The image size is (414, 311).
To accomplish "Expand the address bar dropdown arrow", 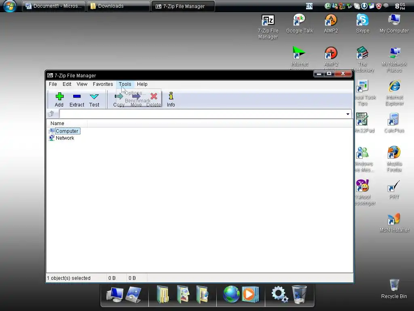I will click(x=348, y=114).
